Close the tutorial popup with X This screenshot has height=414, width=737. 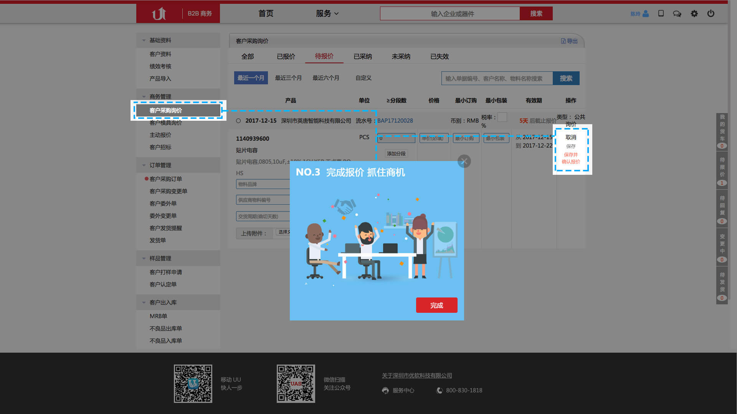pos(464,161)
